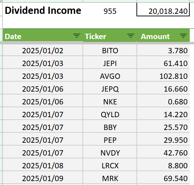This screenshot has width=194, height=185.
Task: Select the date cell in JEPI row
Action: [43, 62]
